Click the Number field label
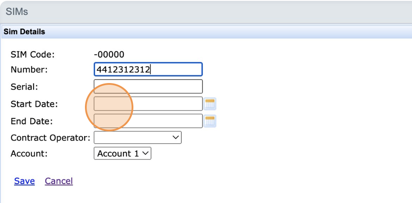Viewport: 412px width, 203px height. [29, 69]
